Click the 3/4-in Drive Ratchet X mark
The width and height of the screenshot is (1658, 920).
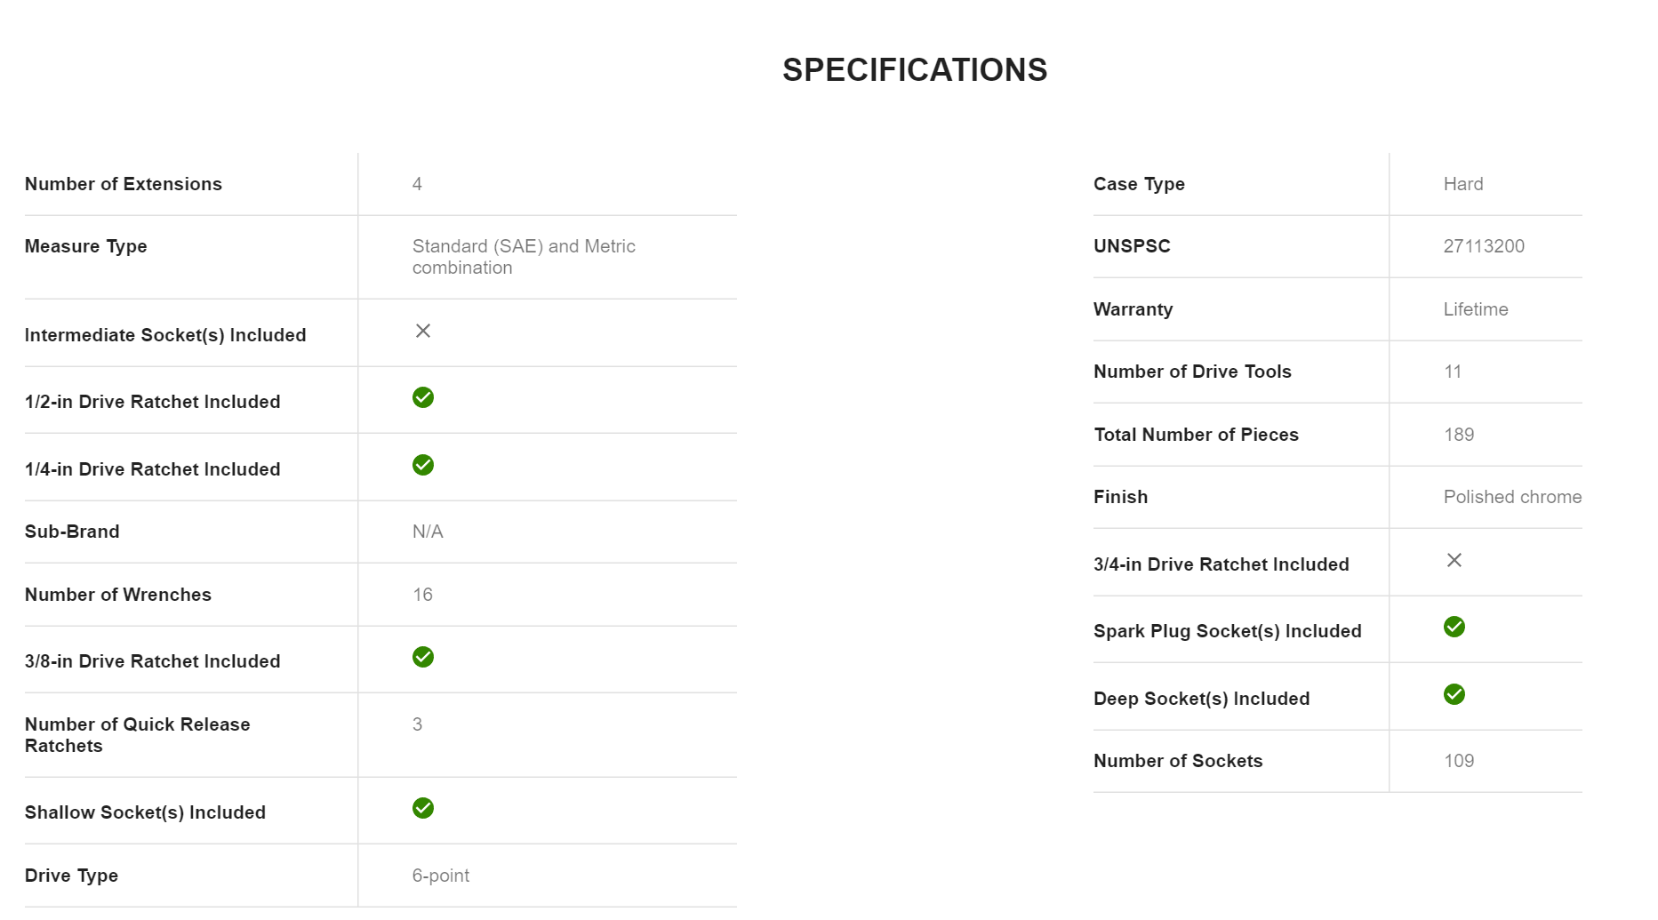[x=1454, y=560]
